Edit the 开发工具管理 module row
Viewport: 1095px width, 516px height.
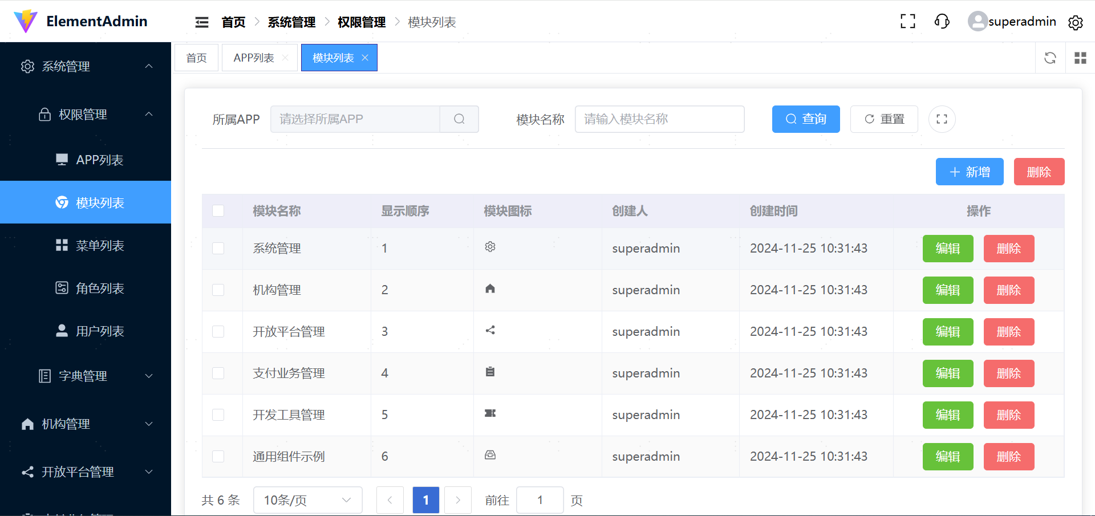[x=948, y=415]
